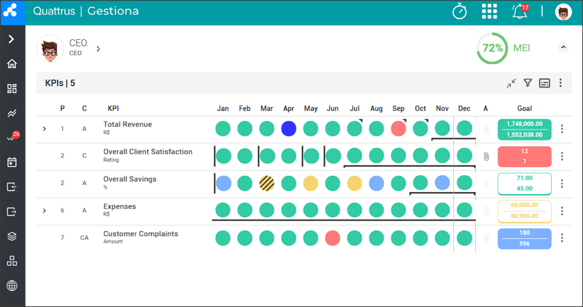Image resolution: width=583 pixels, height=307 pixels.
Task: Collapse the header panel with the up chevron
Action: [x=563, y=48]
